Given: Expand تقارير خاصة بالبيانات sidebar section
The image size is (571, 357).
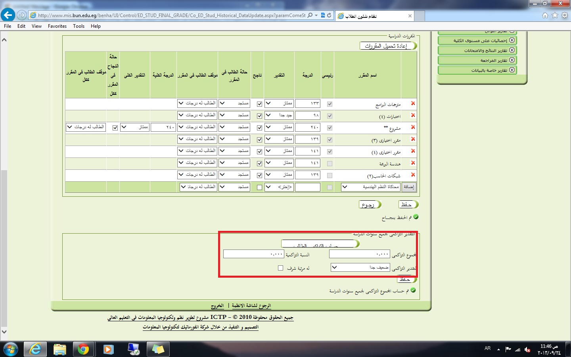Looking at the screenshot, I should point(477,70).
